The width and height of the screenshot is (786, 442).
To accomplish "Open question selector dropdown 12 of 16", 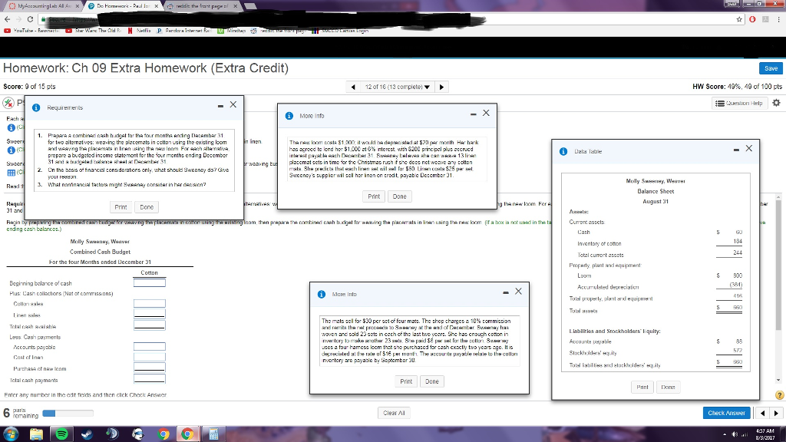I will point(398,87).
